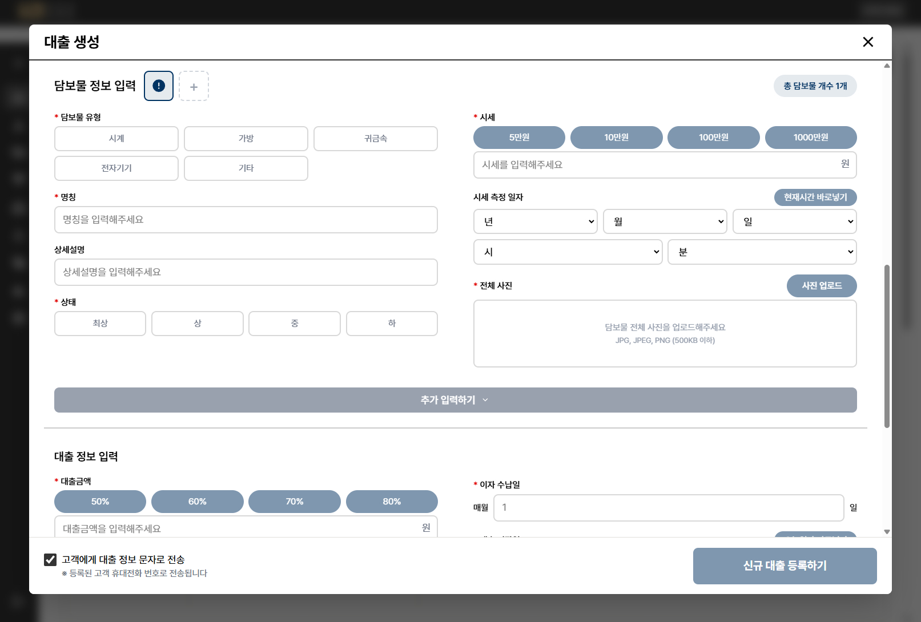Viewport: 921px width, 622px height.
Task: Click the 명칭 input field
Action: pos(246,220)
